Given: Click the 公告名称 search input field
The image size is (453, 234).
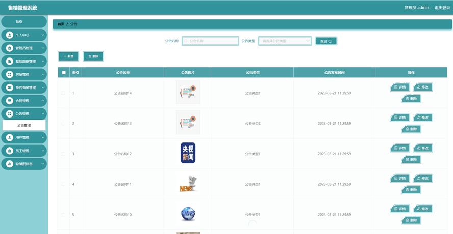Looking at the screenshot, I should (x=210, y=41).
